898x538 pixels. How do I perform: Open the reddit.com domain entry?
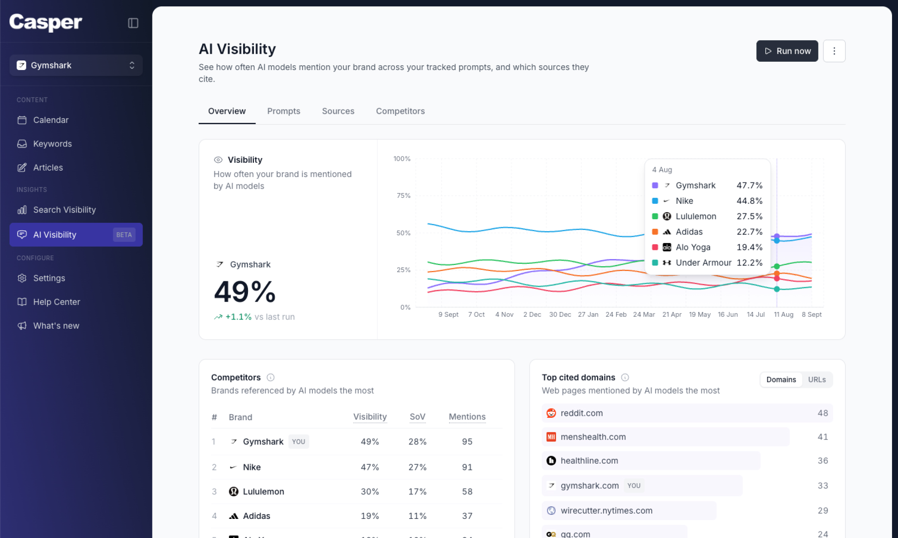pos(687,413)
